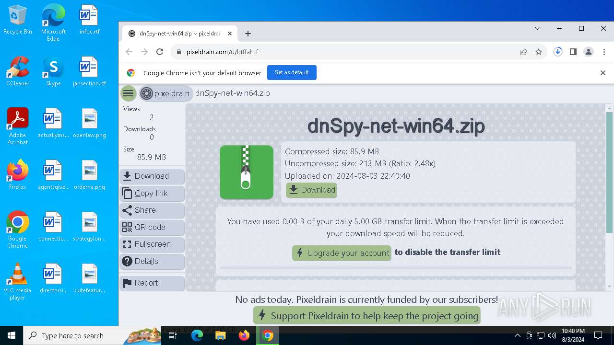This screenshot has width=614, height=345.
Task: Open the Windows Start menu
Action: (12, 335)
